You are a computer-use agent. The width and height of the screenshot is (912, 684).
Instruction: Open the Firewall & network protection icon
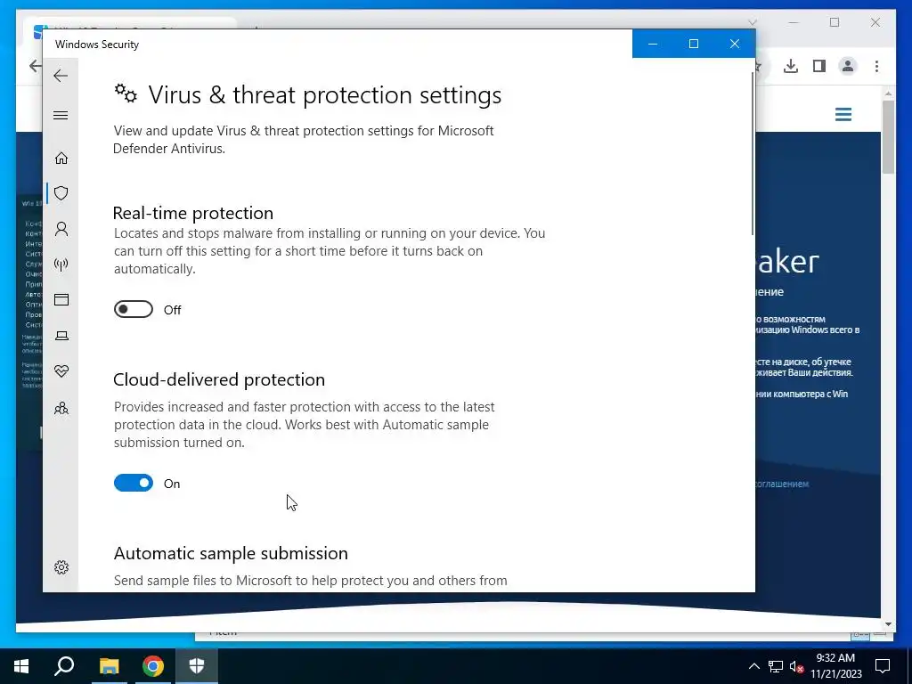pyautogui.click(x=61, y=265)
